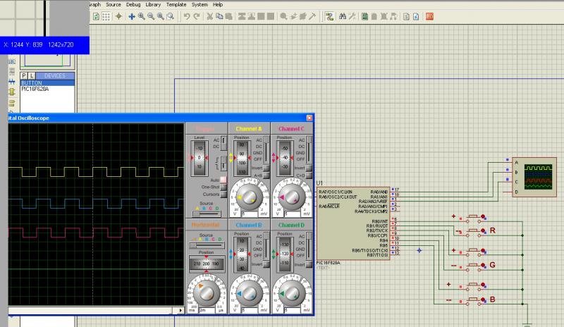Click the Undo toolbar icon
564x327 pixels.
click(187, 16)
